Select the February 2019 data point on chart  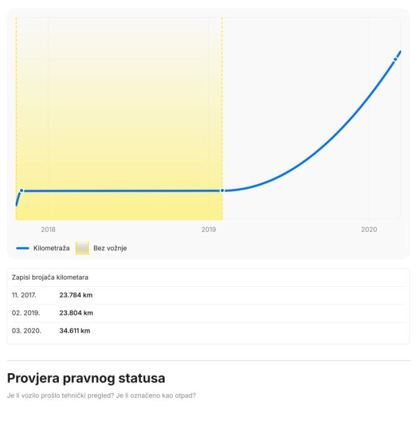222,190
